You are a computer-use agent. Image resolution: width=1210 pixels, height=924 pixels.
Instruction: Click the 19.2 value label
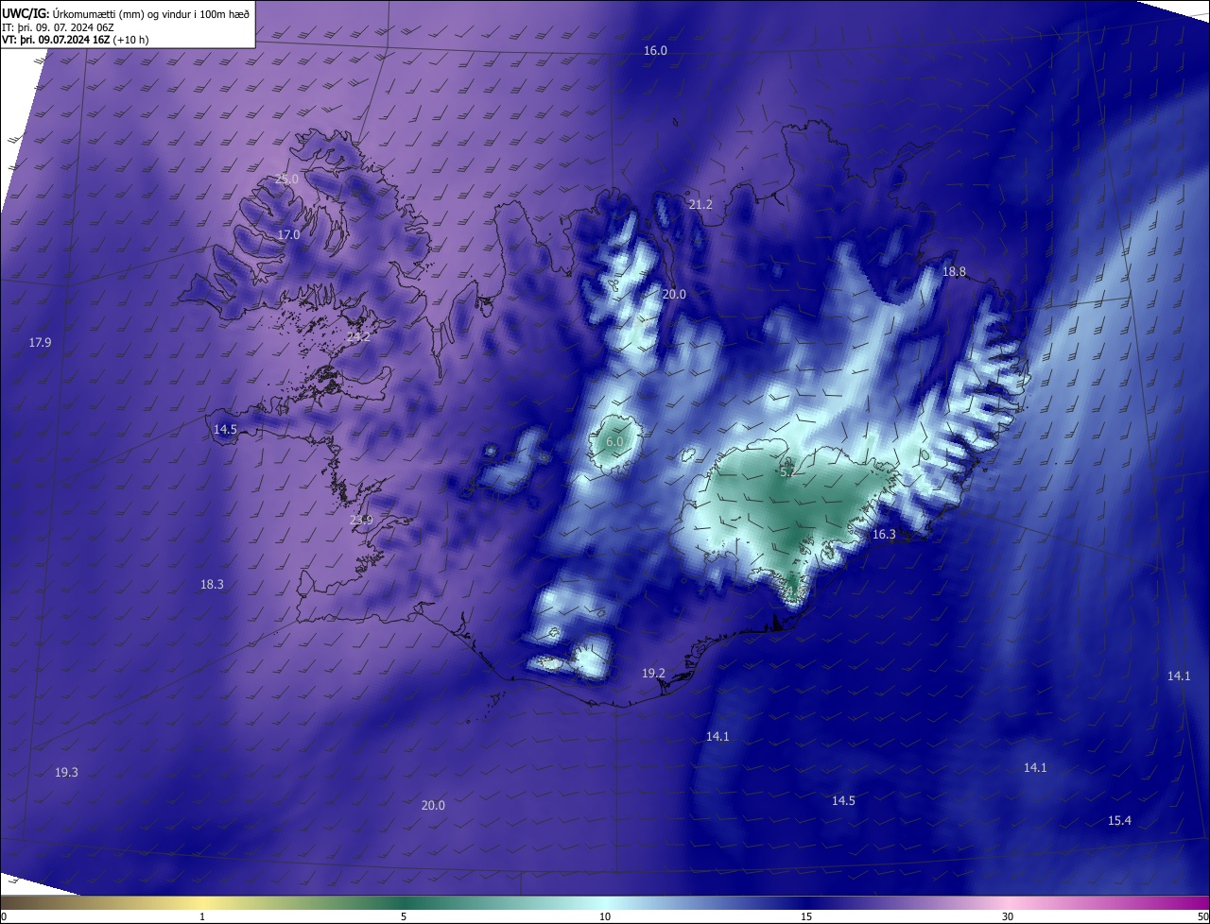tap(653, 674)
